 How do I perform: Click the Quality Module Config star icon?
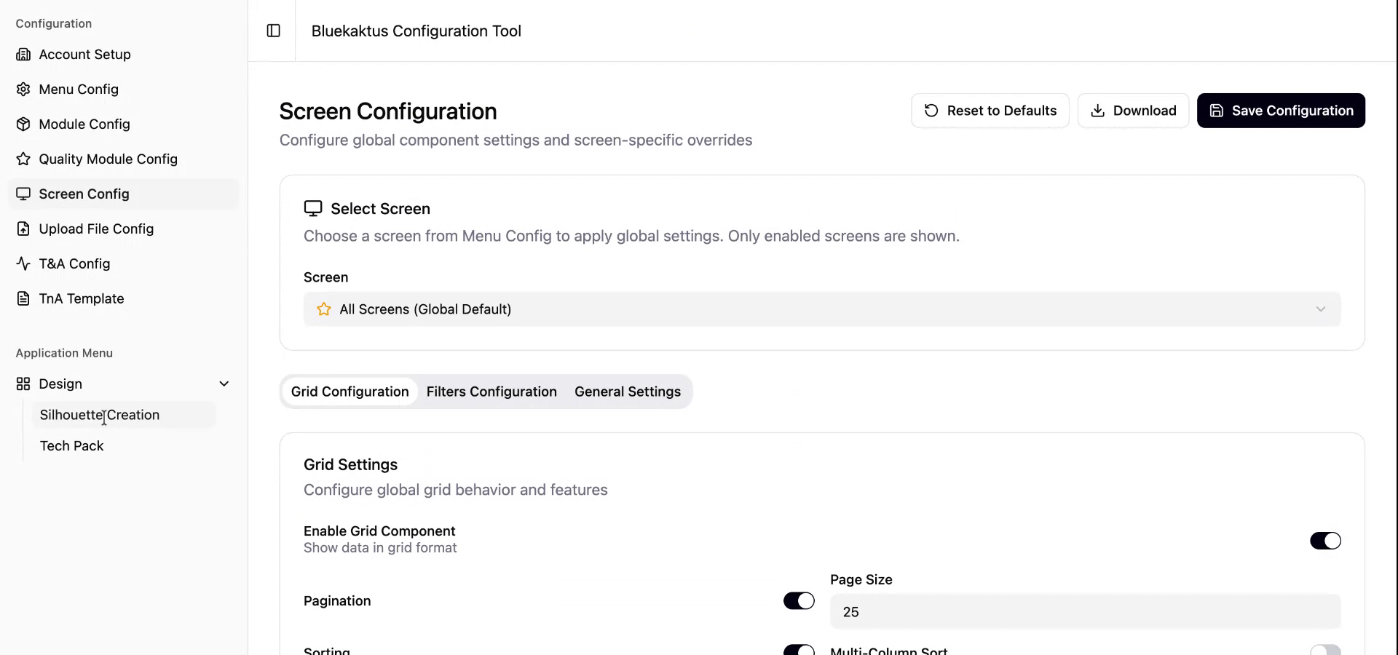pos(23,159)
